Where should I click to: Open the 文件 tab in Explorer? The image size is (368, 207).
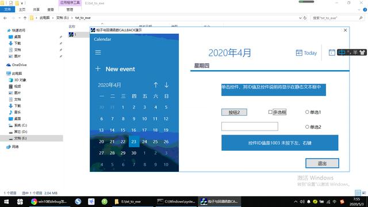pos(7,10)
